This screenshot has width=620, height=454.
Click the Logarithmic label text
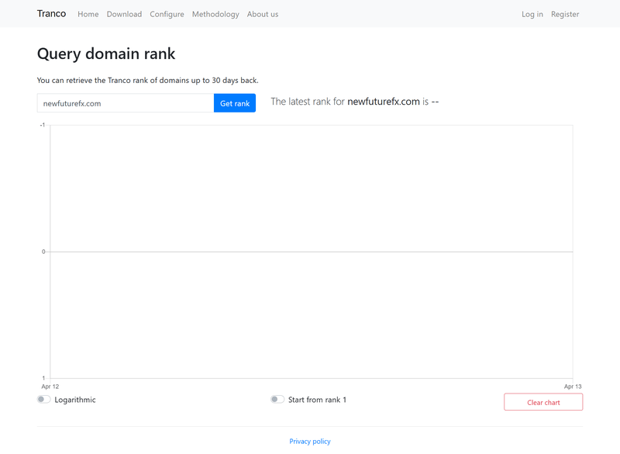coord(75,400)
